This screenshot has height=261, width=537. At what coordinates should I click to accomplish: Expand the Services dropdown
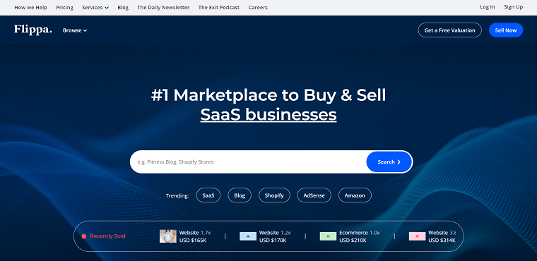click(95, 7)
